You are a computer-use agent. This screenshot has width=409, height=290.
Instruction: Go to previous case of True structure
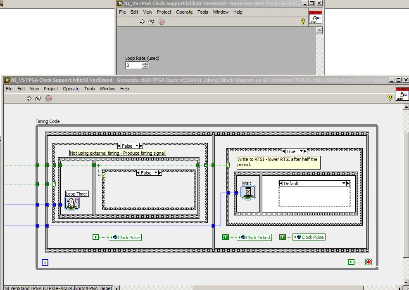coord(283,151)
